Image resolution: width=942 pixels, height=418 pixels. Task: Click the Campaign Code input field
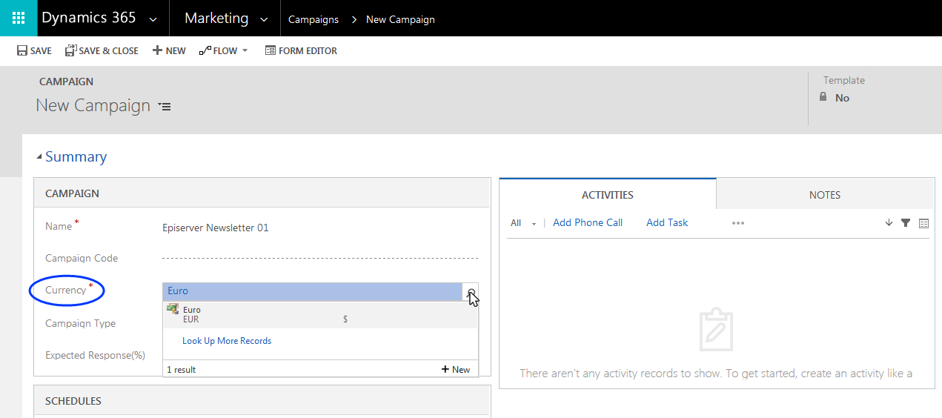tap(319, 259)
